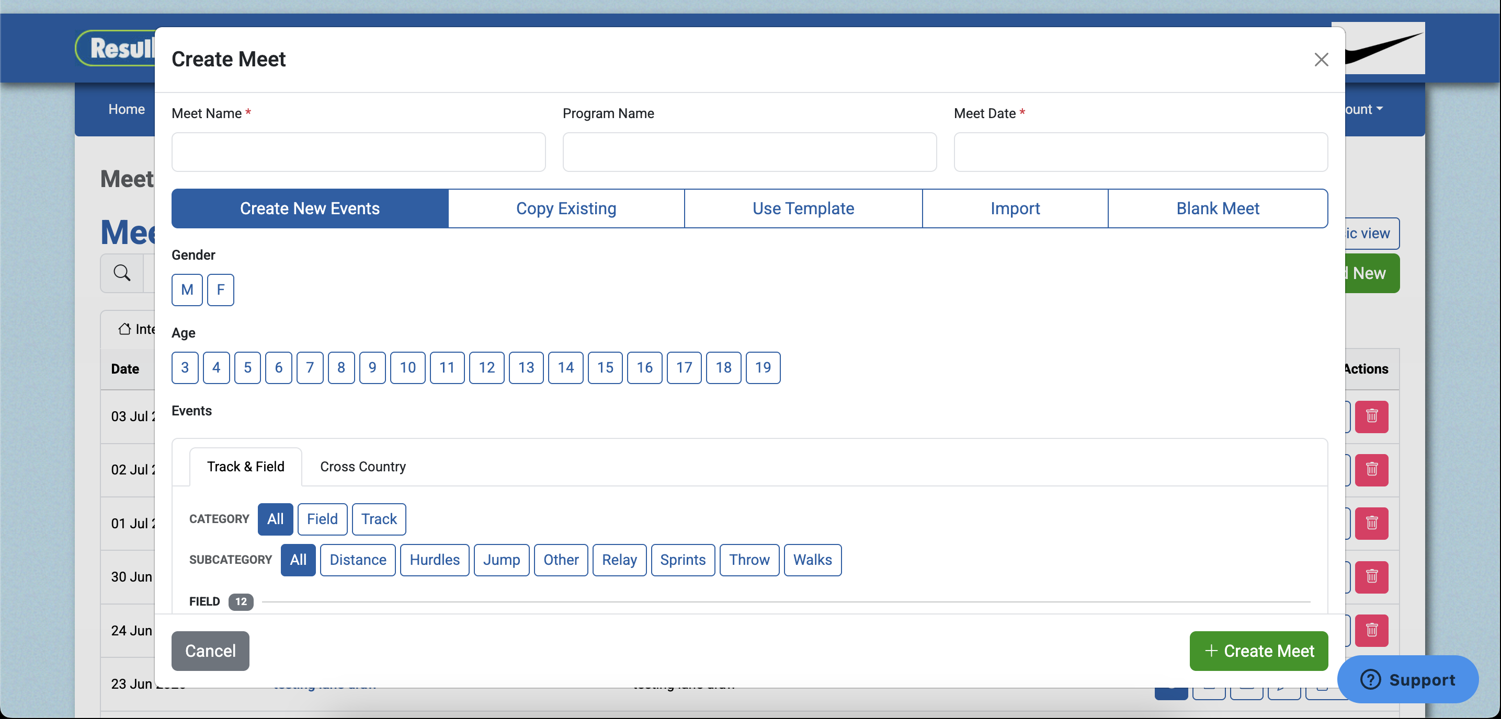Focus the Program Name input field
Viewport: 1501px width, 719px height.
(749, 152)
